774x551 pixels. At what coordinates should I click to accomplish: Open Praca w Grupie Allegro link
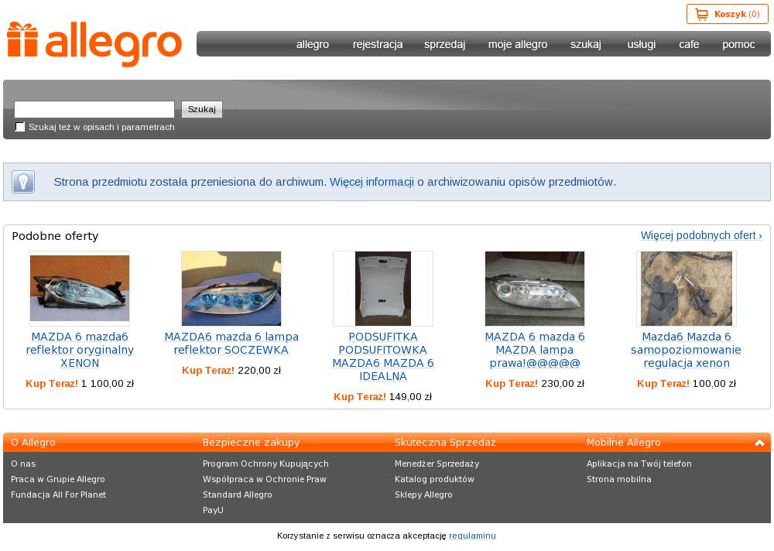[x=58, y=479]
